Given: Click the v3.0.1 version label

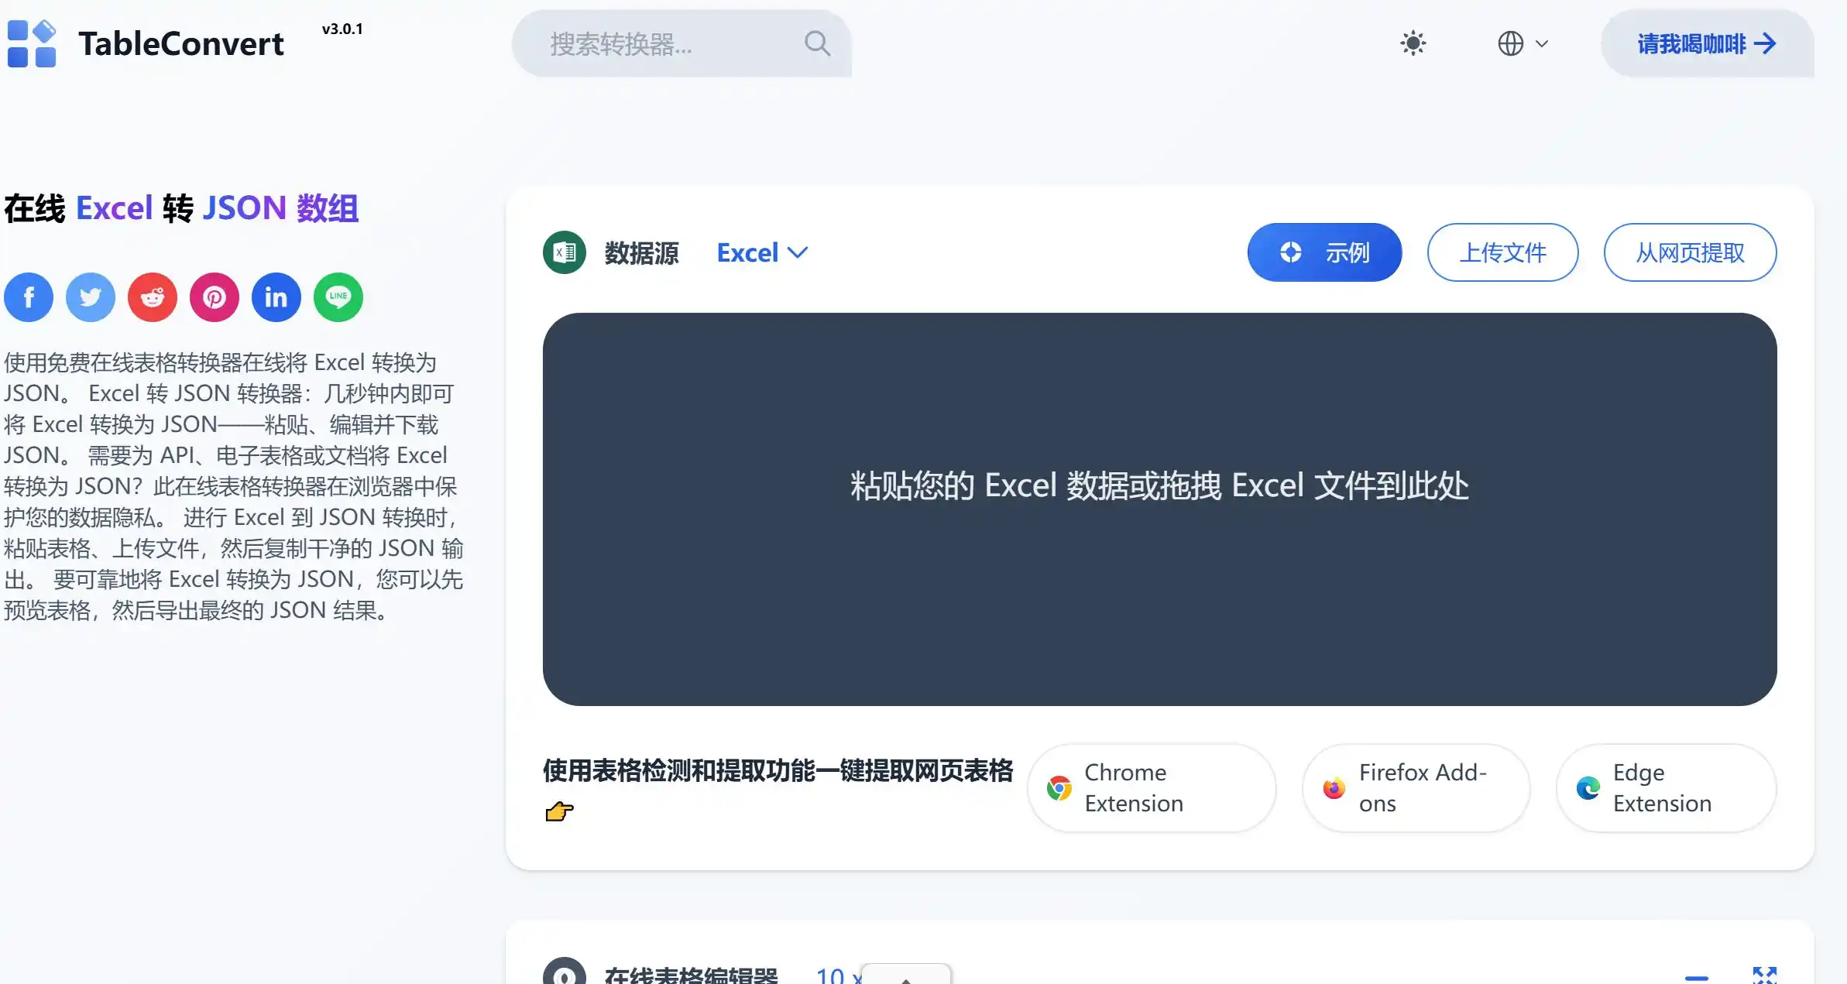Looking at the screenshot, I should [342, 29].
